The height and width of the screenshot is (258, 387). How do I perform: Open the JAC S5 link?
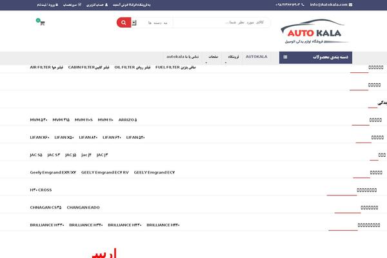coord(36,155)
